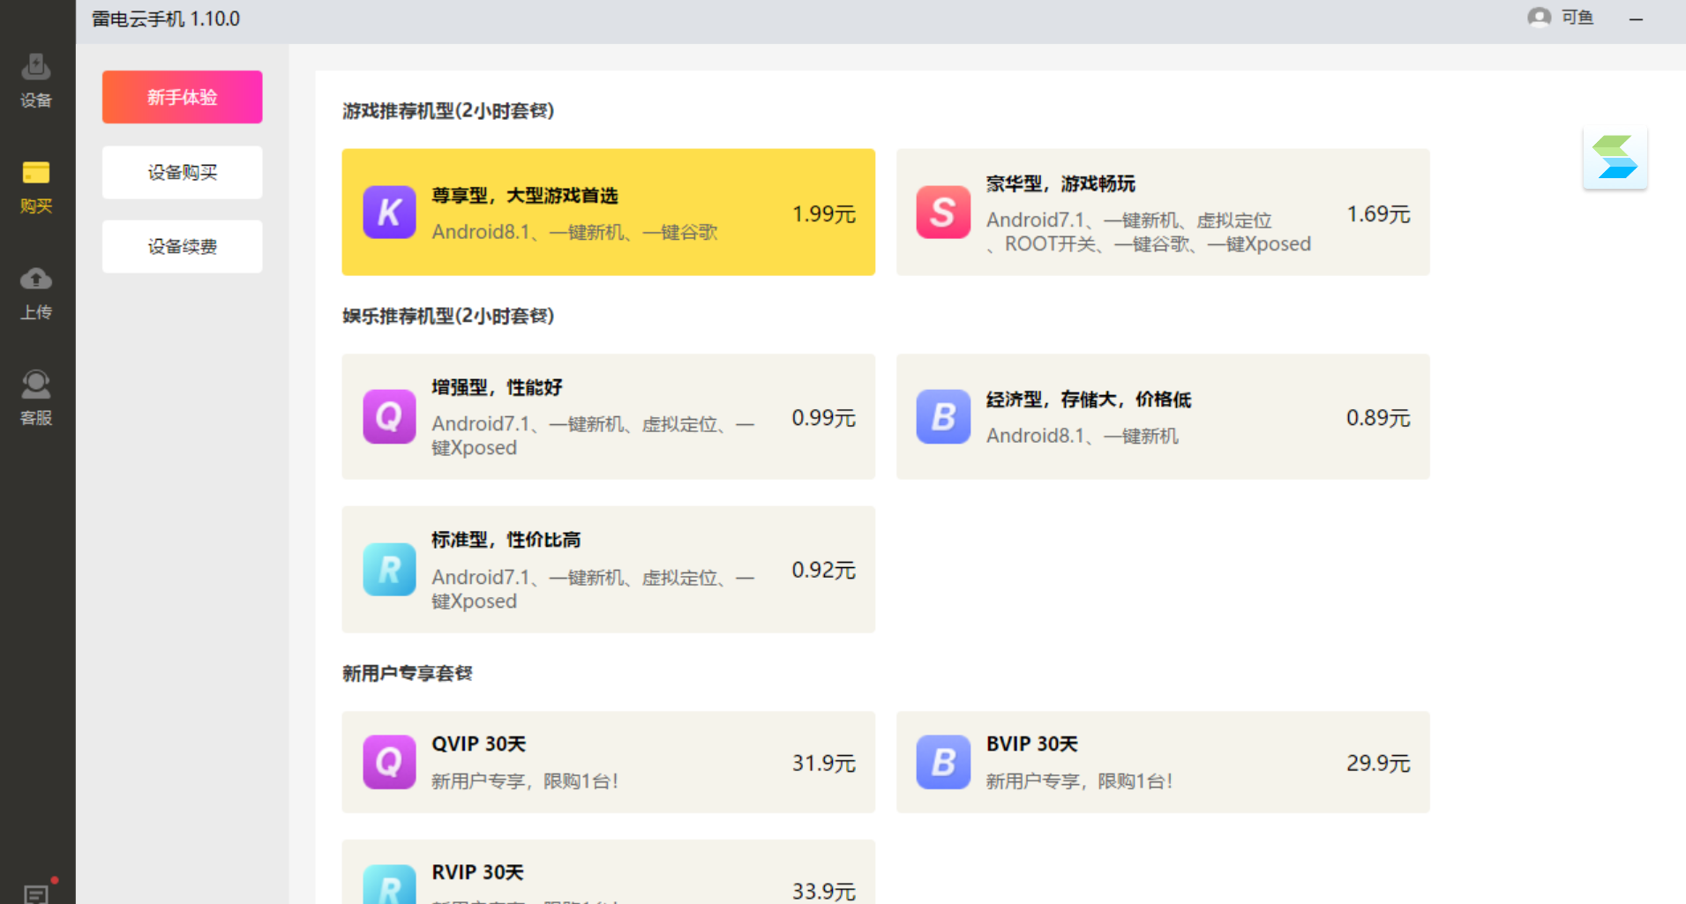Open the messages icon with red dot
1686x904 pixels.
pyautogui.click(x=36, y=893)
